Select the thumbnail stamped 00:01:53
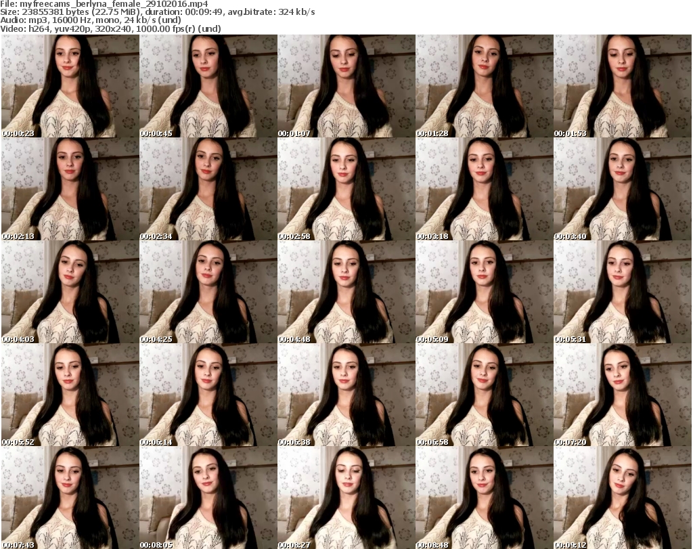 623,86
